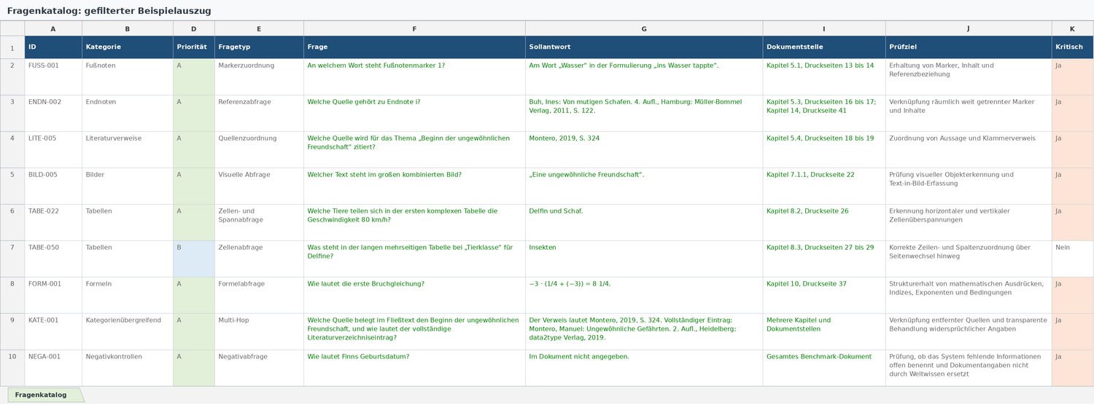This screenshot has width=1094, height=405.
Task: Click the Dokumentstelle header cell
Action: [x=824, y=47]
